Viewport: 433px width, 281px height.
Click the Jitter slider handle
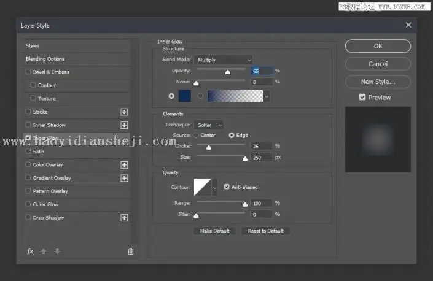coord(196,215)
